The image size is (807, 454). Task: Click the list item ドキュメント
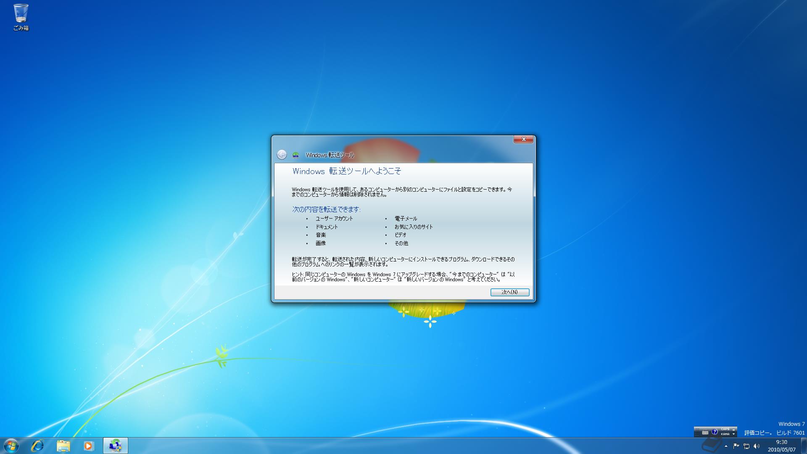point(327,227)
